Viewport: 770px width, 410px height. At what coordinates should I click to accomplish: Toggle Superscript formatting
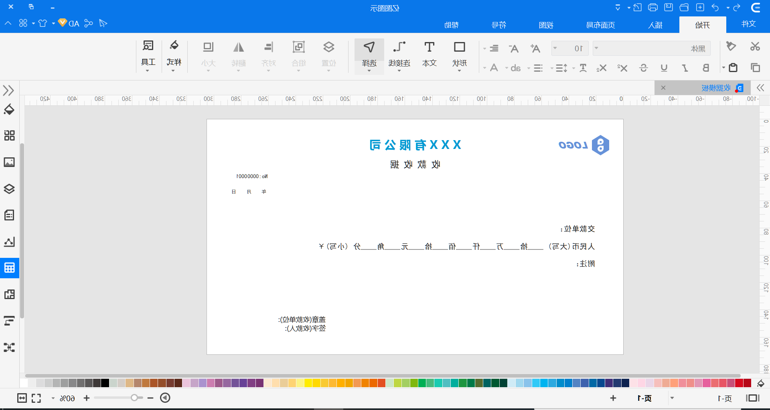tap(622, 68)
